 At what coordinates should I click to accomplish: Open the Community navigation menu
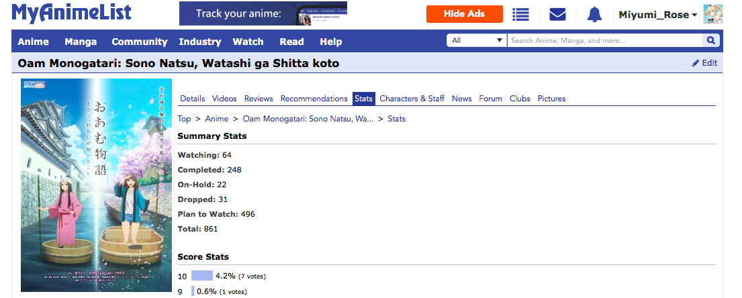pos(139,42)
